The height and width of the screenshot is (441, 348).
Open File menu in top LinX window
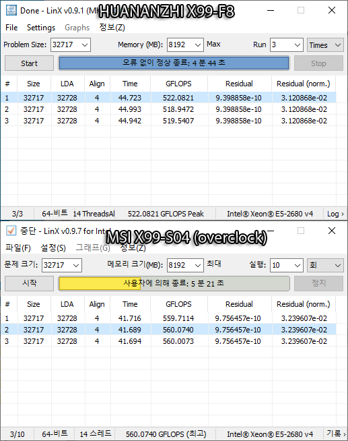[x=11, y=28]
